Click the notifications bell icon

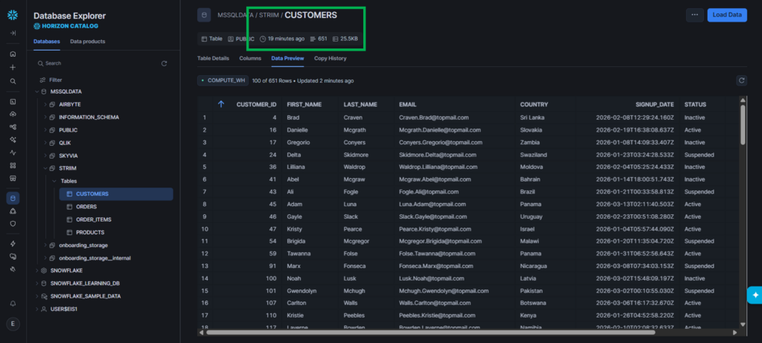click(x=13, y=303)
